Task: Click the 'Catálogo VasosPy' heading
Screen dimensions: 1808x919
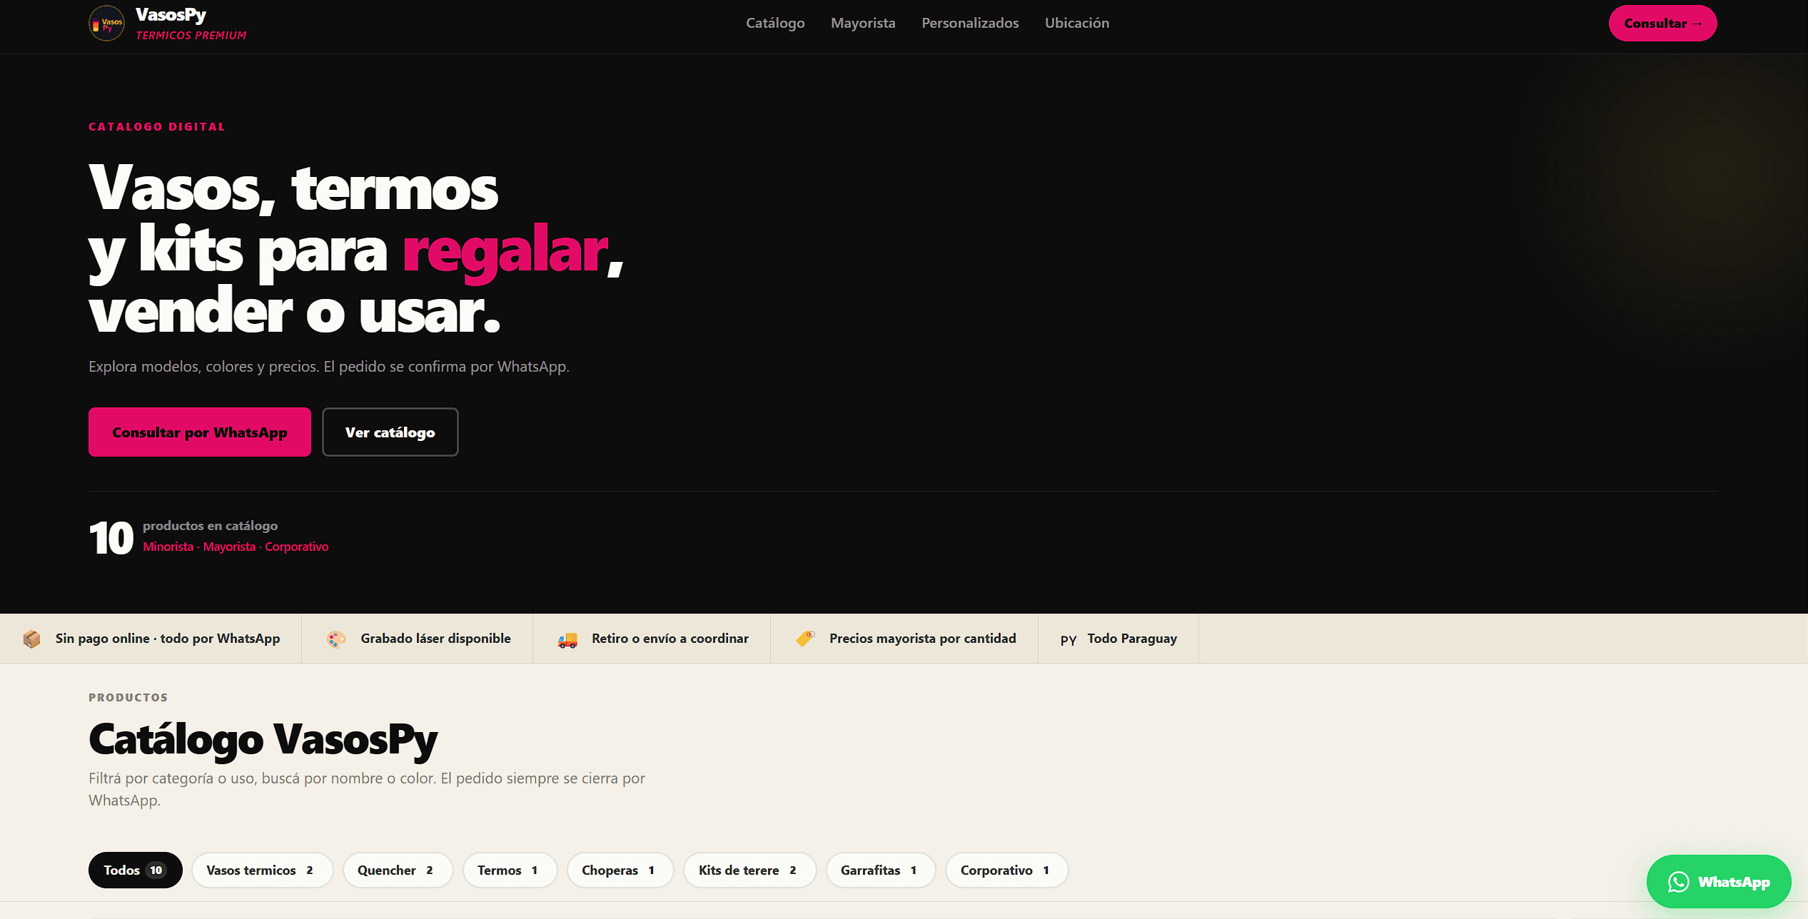Action: [x=263, y=739]
